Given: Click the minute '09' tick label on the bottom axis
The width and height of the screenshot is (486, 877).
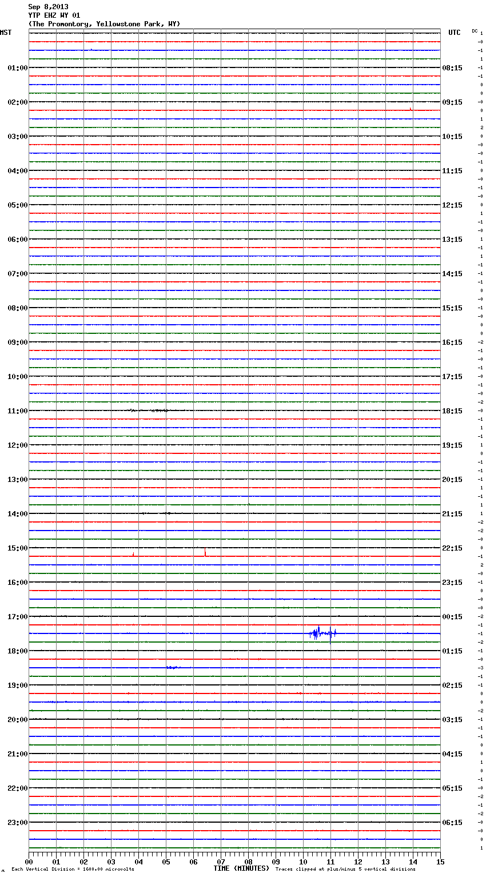Looking at the screenshot, I should 276,862.
